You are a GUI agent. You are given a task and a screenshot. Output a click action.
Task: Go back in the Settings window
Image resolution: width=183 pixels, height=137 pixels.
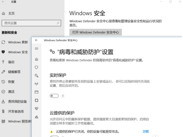point(3,2)
